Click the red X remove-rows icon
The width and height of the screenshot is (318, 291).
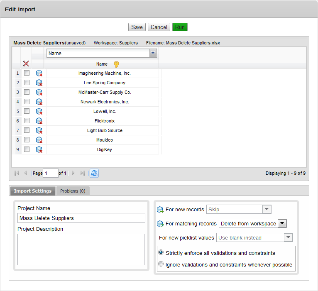pyautogui.click(x=26, y=64)
